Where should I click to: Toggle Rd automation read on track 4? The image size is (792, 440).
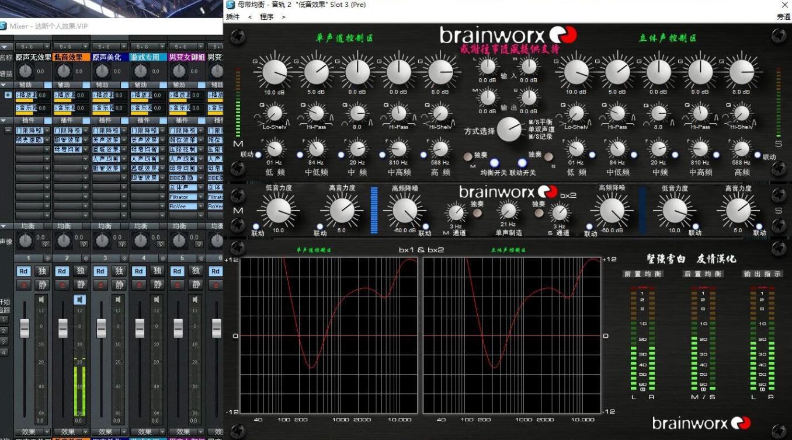139,271
